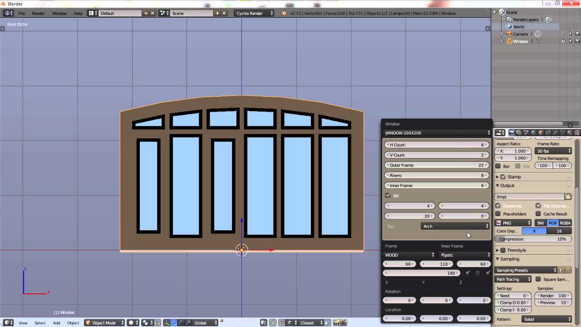
Task: Open the Frame WOOD material dropdown
Action: tap(409, 255)
